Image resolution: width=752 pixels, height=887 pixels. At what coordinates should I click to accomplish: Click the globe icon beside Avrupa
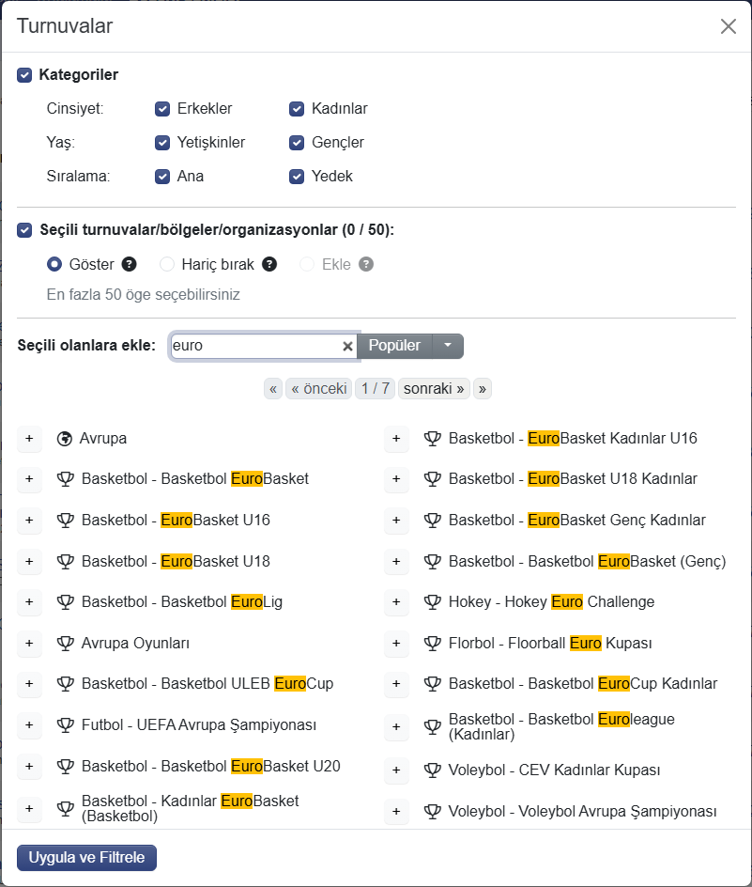click(65, 439)
